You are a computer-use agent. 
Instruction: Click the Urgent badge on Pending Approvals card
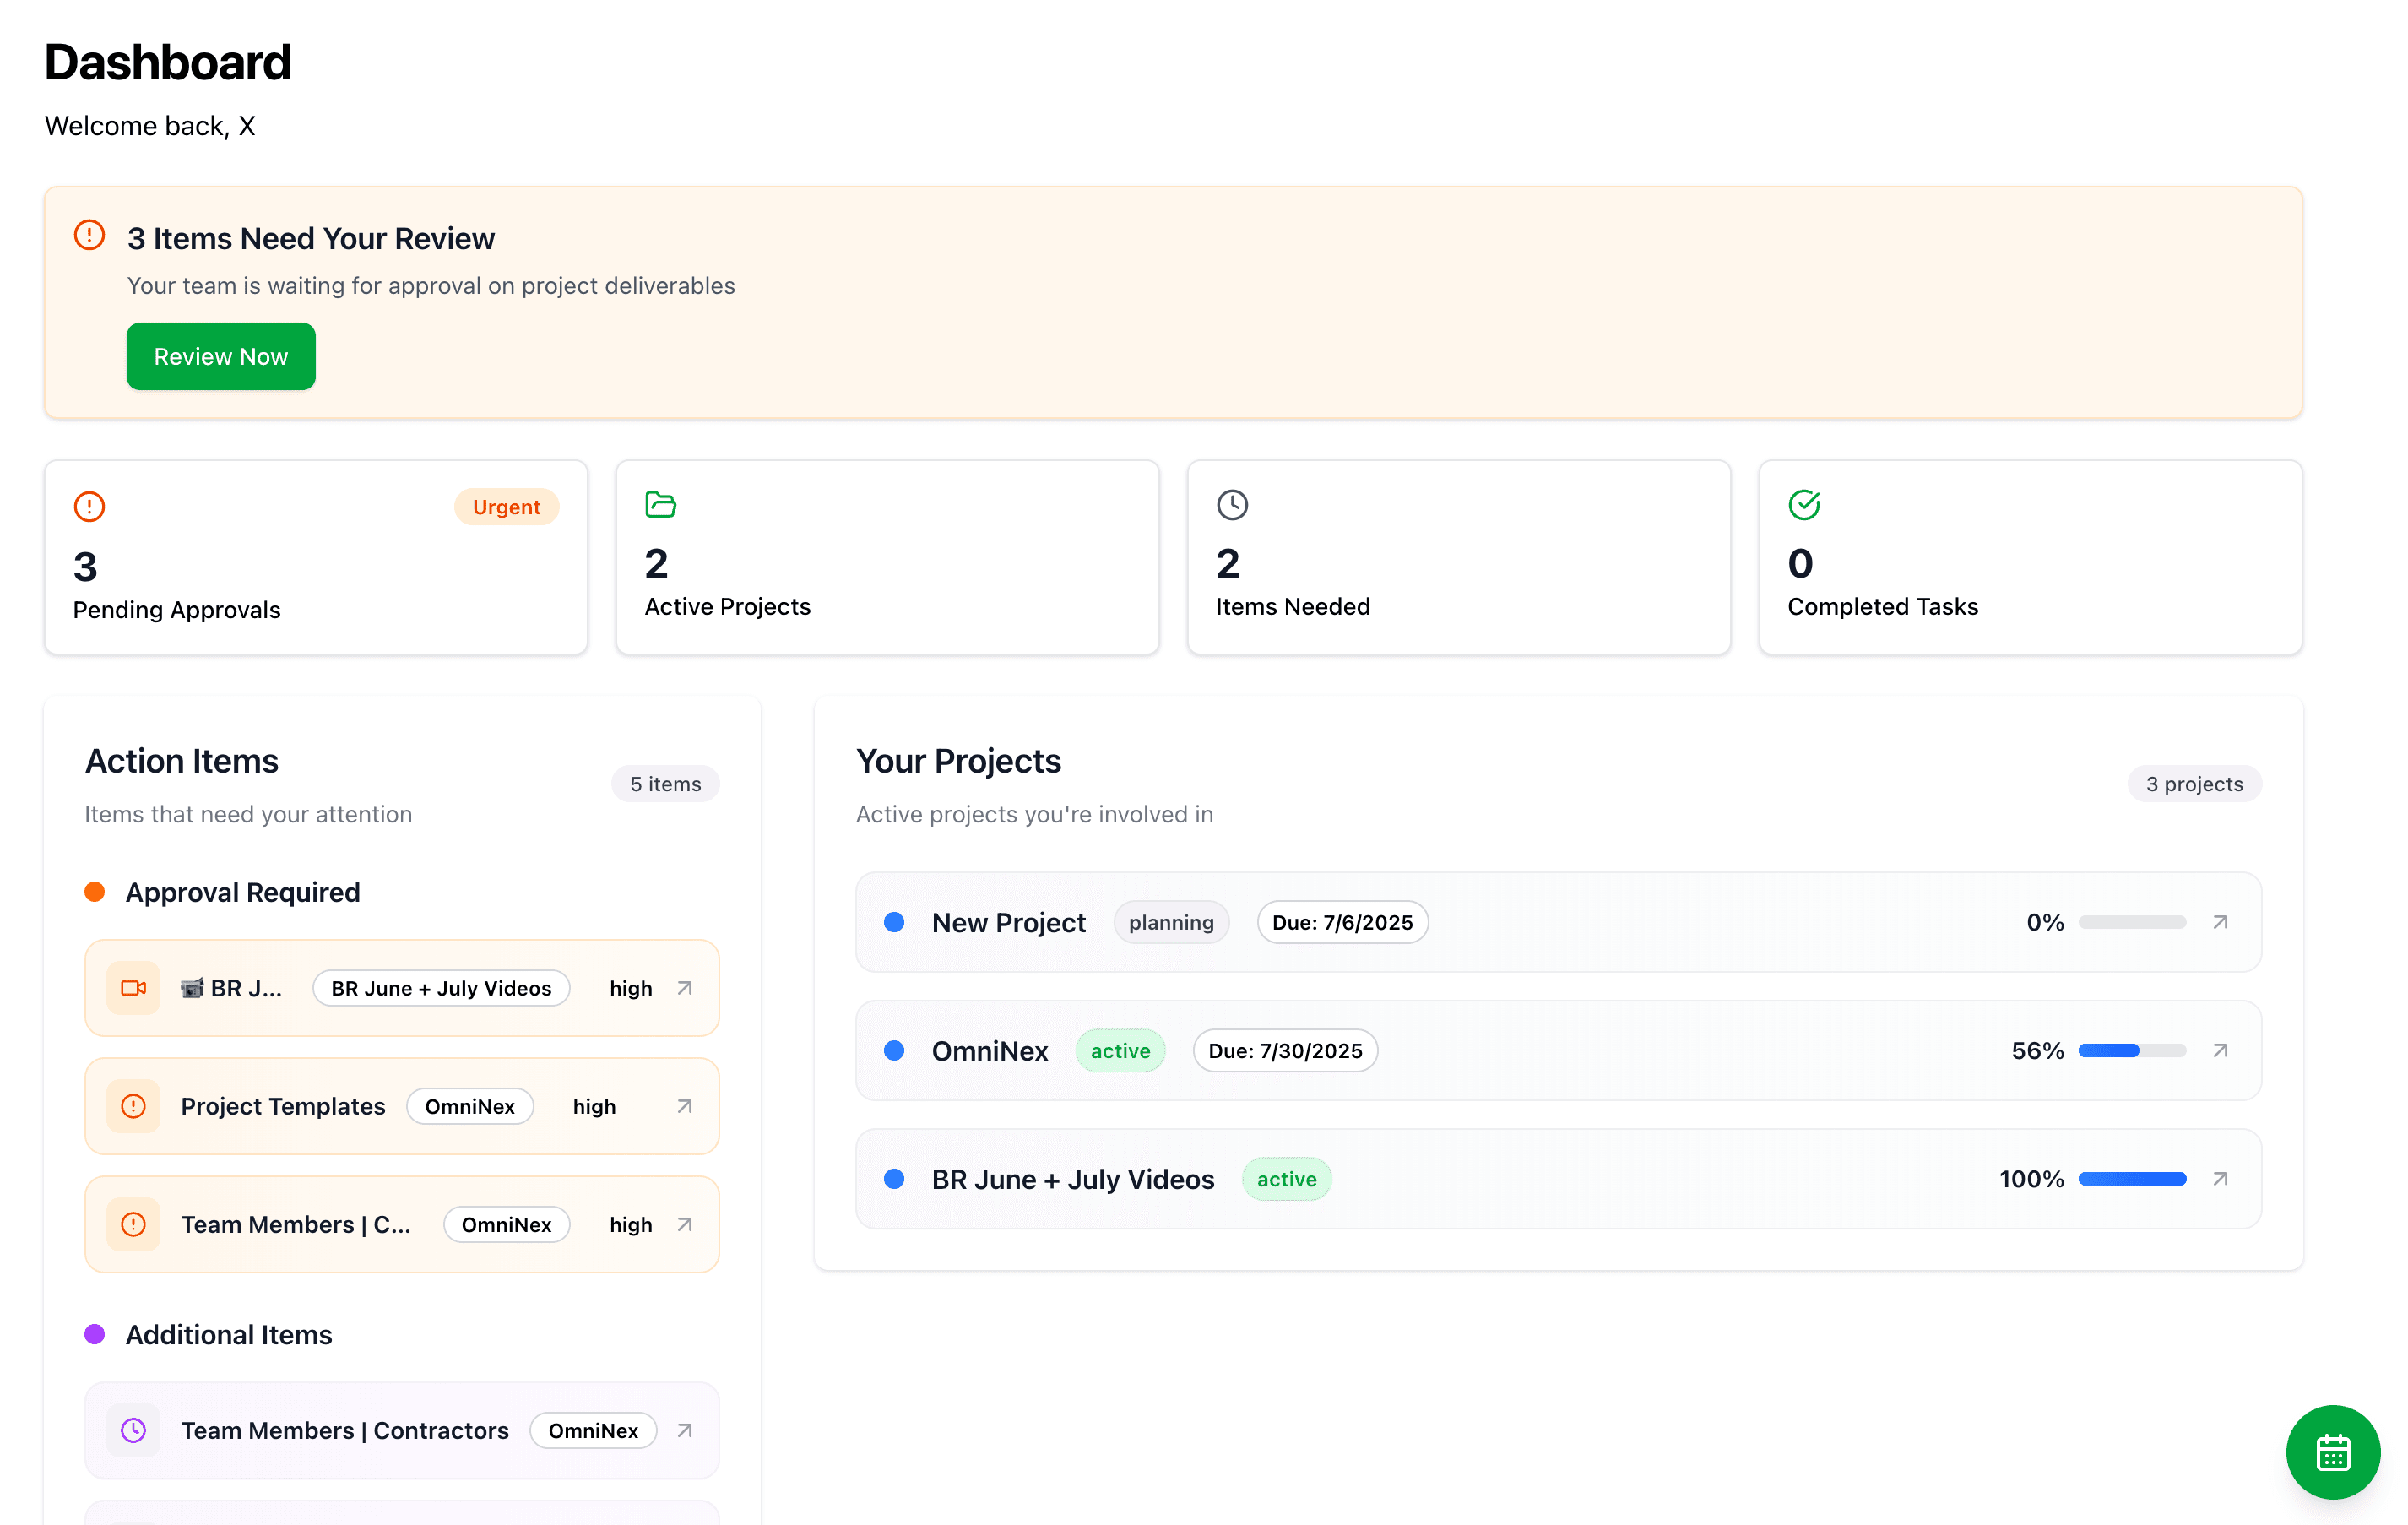click(x=506, y=506)
